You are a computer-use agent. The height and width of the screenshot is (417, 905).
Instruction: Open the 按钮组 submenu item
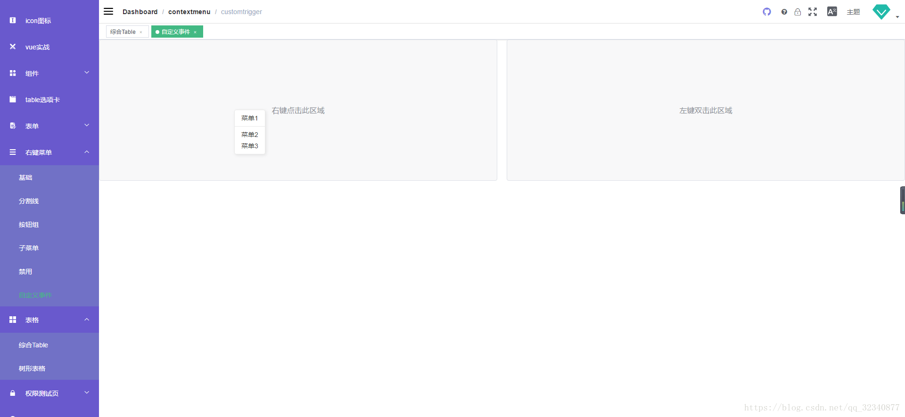pos(49,225)
